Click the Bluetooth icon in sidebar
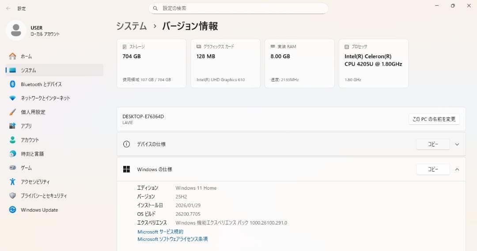This screenshot has height=251, width=477. 12,84
